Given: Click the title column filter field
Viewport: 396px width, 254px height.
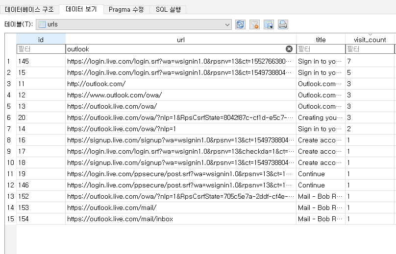Looking at the screenshot, I should (x=321, y=49).
